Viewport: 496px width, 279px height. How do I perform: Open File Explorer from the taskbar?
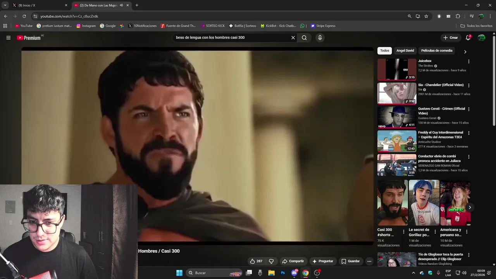(x=272, y=273)
